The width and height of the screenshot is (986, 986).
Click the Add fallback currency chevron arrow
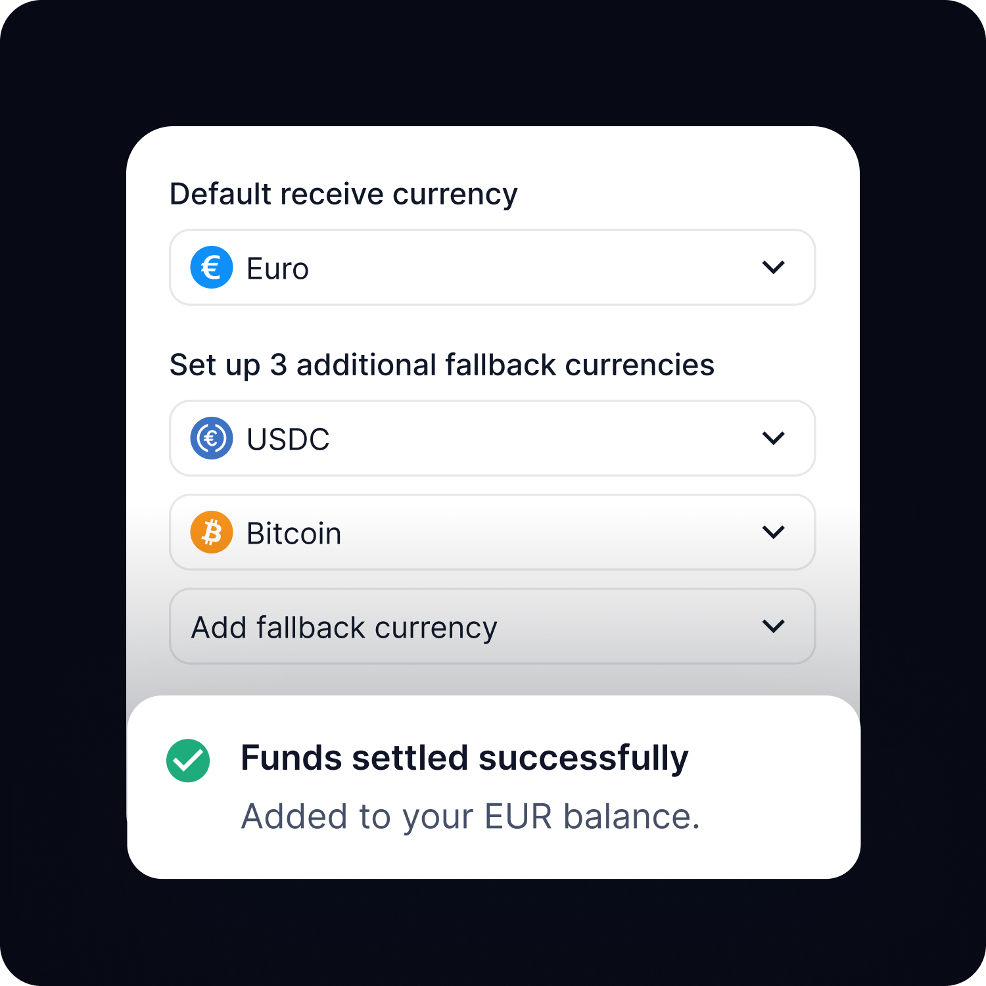point(774,626)
